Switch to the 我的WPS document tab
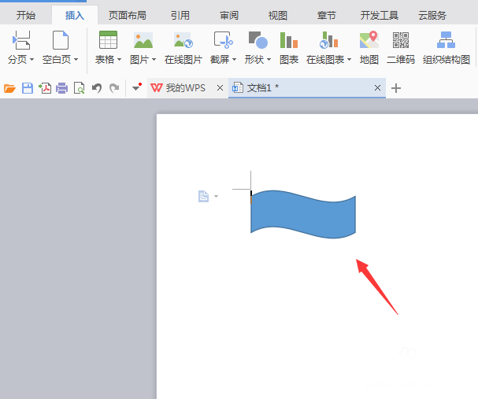Image resolution: width=478 pixels, height=399 pixels. tap(179, 88)
